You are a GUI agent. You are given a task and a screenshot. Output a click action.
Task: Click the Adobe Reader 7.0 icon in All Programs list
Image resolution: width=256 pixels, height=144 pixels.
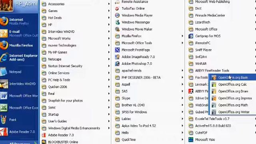44,135
